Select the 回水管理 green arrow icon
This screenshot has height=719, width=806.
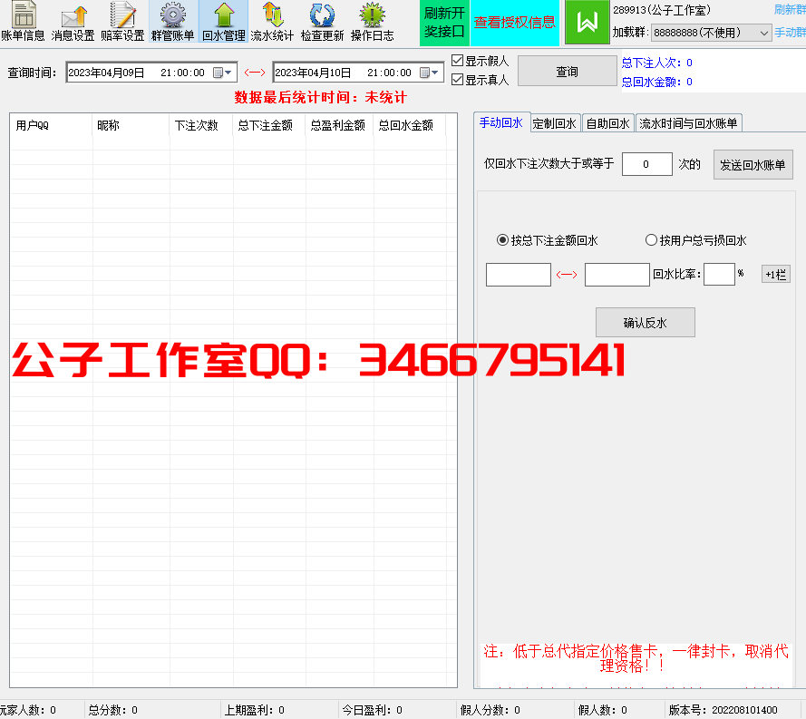(x=224, y=22)
